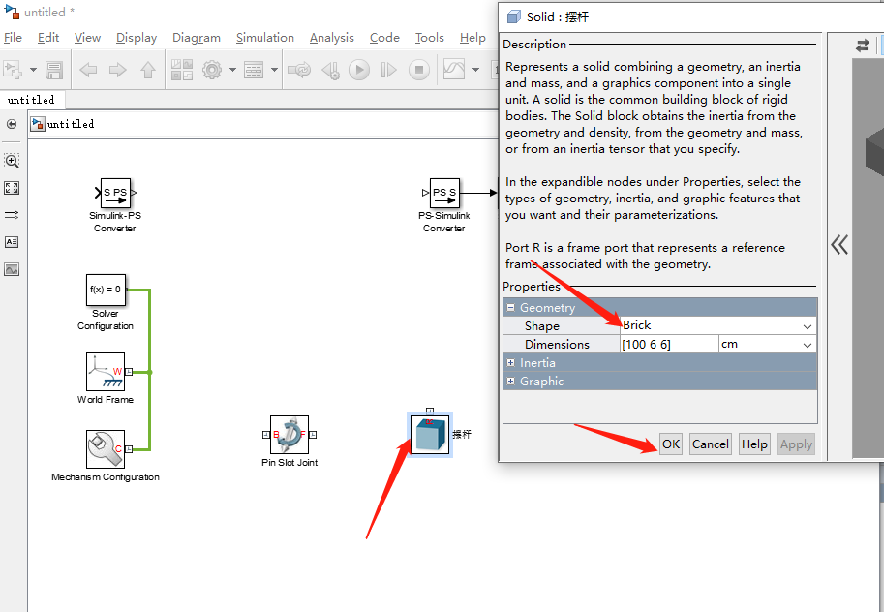Click OK in the Solid dialog
This screenshot has width=884, height=612.
[670, 444]
